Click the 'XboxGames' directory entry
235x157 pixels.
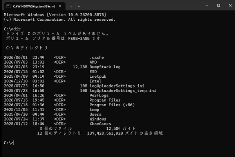100,124
